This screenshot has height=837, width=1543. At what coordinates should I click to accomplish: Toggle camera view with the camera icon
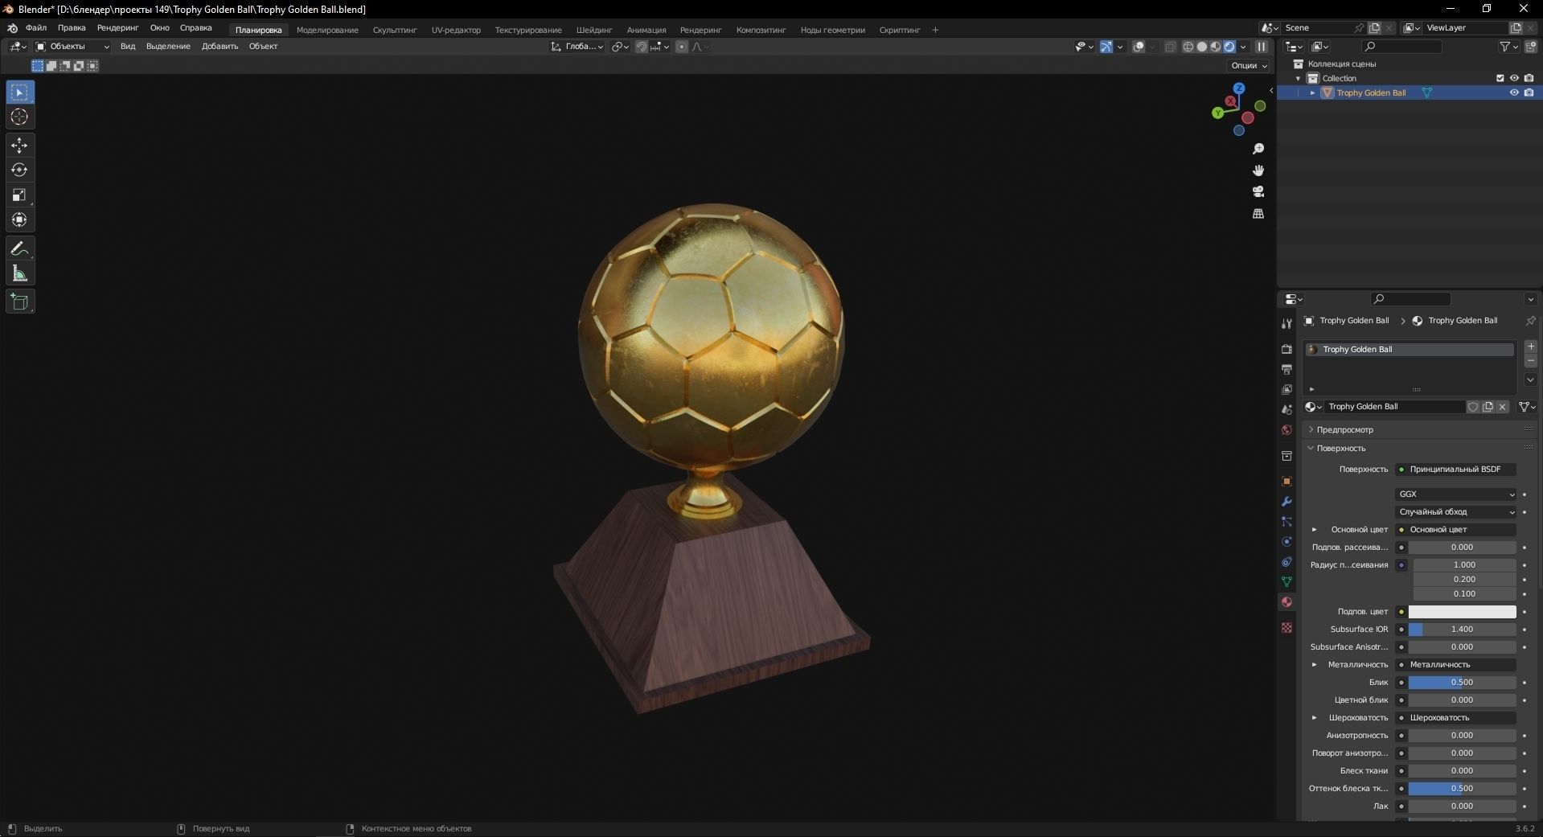(x=1258, y=191)
